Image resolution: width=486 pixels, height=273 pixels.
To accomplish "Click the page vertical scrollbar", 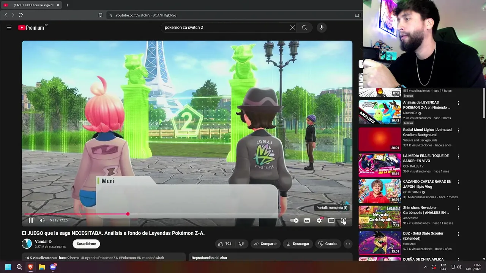I will 484,102.
